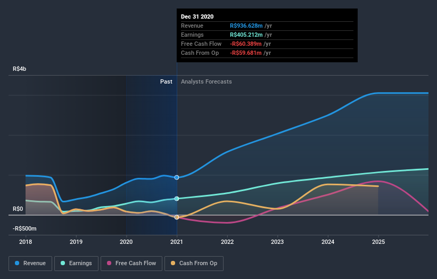Click the R$0 y-axis label
Image resolution: width=437 pixels, height=279 pixels.
coord(18,209)
